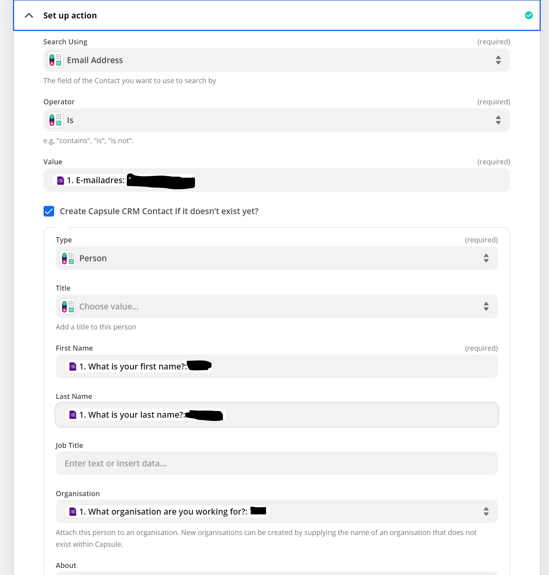Image resolution: width=549 pixels, height=575 pixels.
Task: Click the Set up action header title
Action: pos(70,16)
